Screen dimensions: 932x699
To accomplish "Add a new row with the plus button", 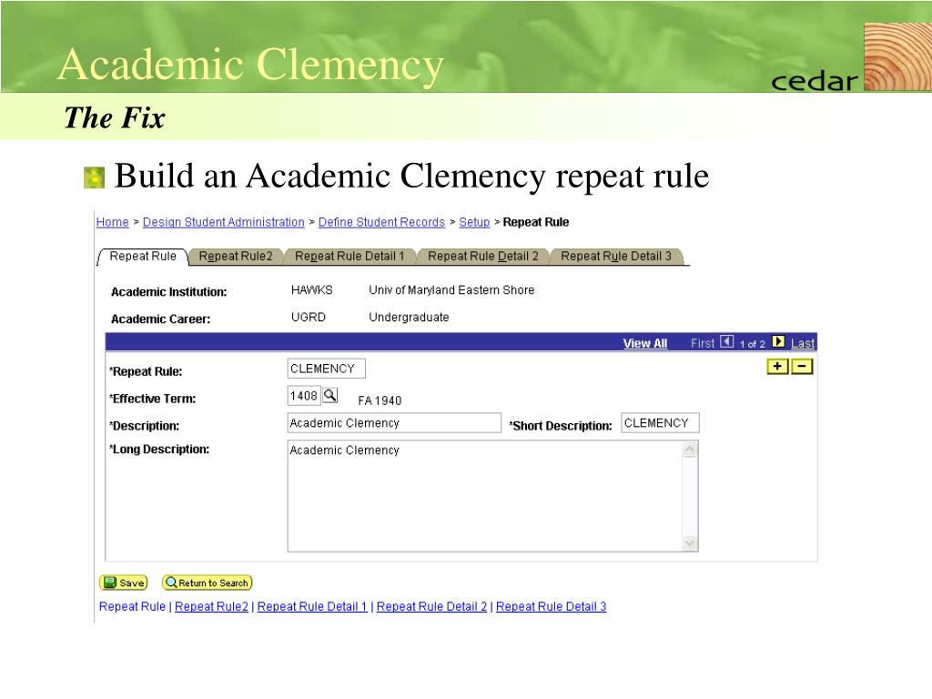I will coord(777,367).
